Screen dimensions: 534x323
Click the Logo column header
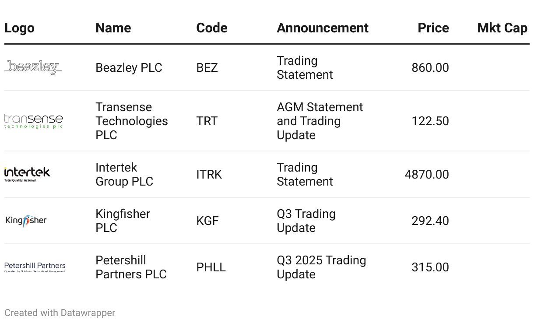point(19,28)
